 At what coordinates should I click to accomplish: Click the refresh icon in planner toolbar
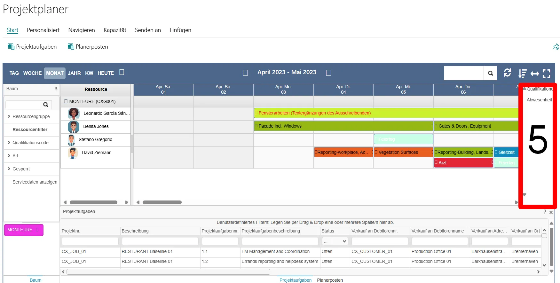[x=507, y=73]
